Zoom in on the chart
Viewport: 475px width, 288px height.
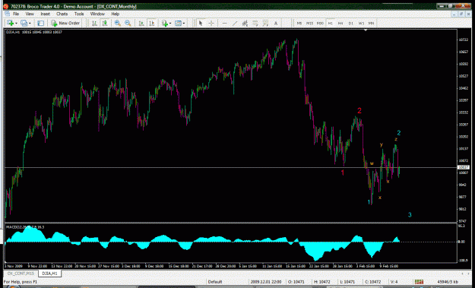point(118,23)
